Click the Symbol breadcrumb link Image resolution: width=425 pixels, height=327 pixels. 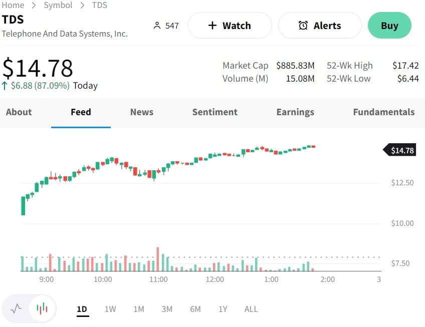58,5
